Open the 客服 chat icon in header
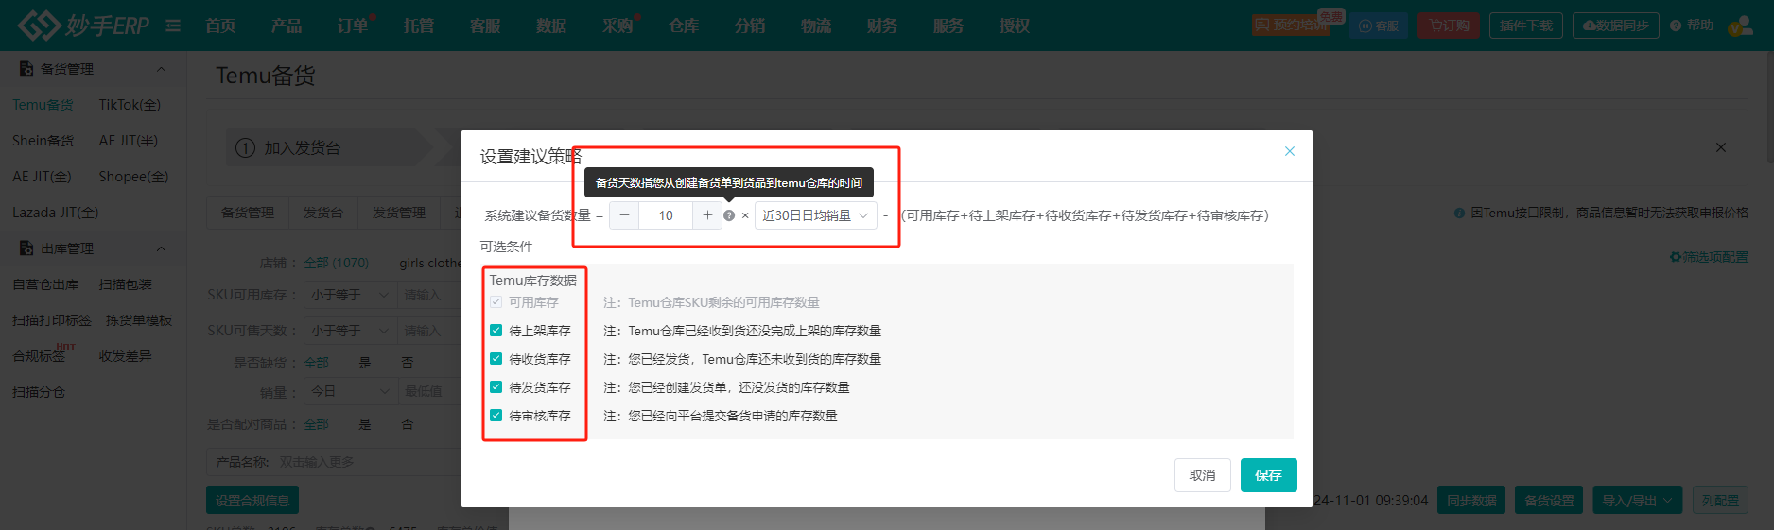1774x530 pixels. pos(1378,26)
